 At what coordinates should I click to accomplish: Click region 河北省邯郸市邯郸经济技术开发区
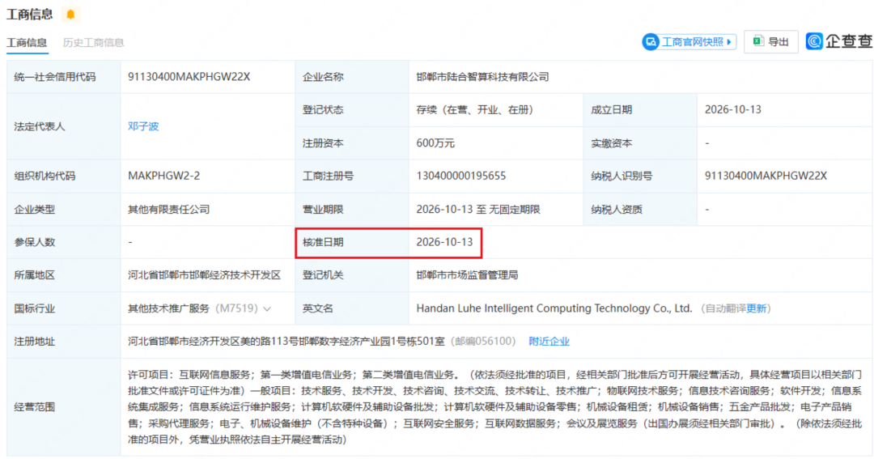click(x=204, y=275)
